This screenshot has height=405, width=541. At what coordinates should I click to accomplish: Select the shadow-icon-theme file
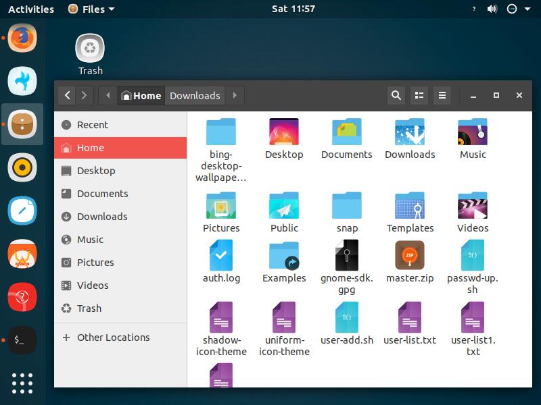[221, 317]
